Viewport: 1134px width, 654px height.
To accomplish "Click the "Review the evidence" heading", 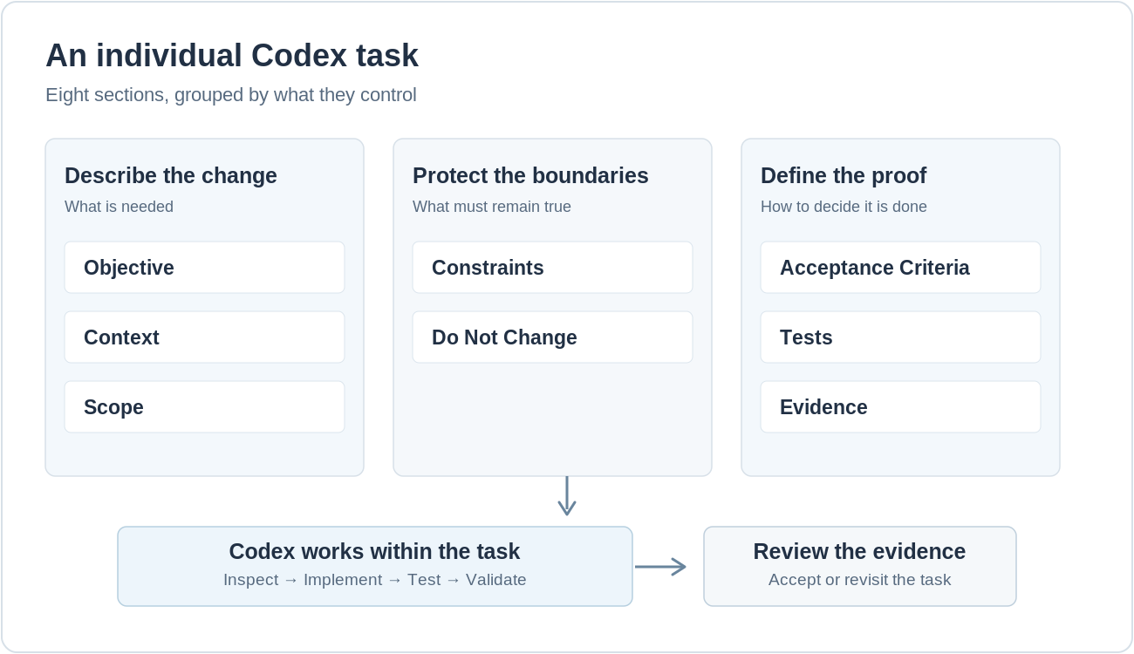I will point(859,551).
